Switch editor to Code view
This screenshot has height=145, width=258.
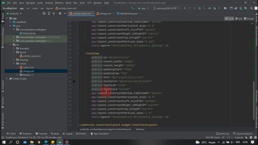pos(229,19)
